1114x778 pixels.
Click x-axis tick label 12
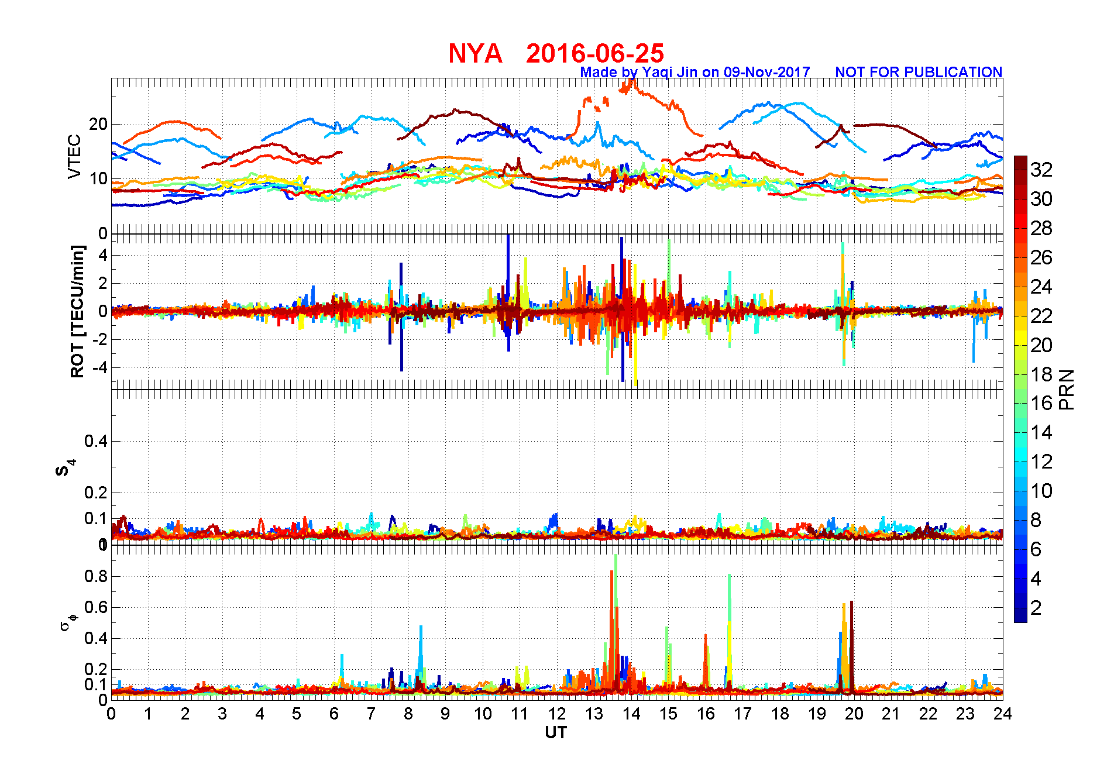coord(557,714)
